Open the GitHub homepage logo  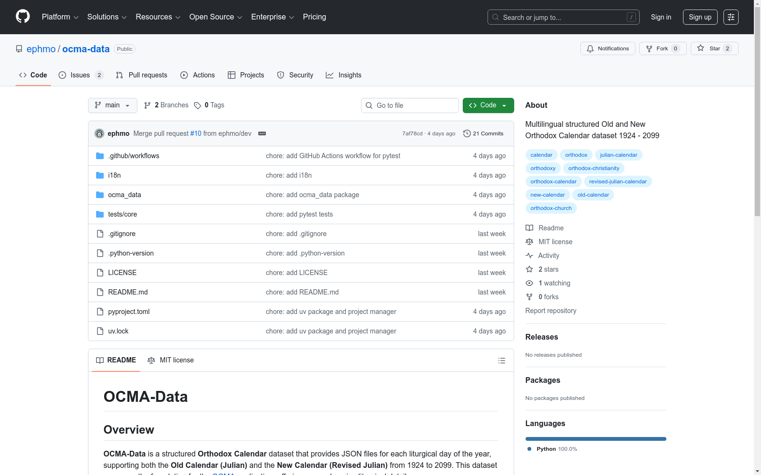coord(23,17)
